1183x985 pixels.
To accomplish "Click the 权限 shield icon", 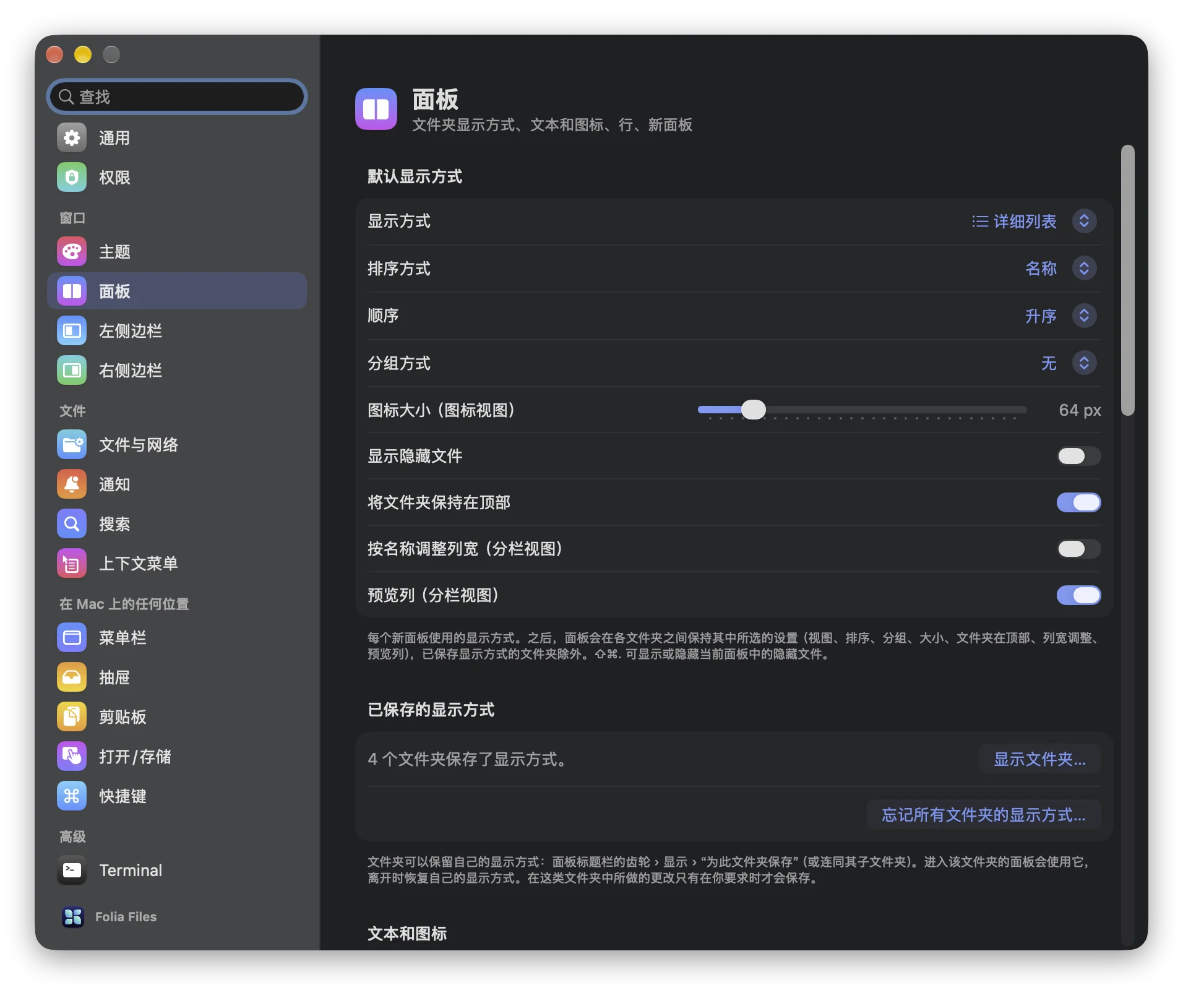I will [x=72, y=178].
